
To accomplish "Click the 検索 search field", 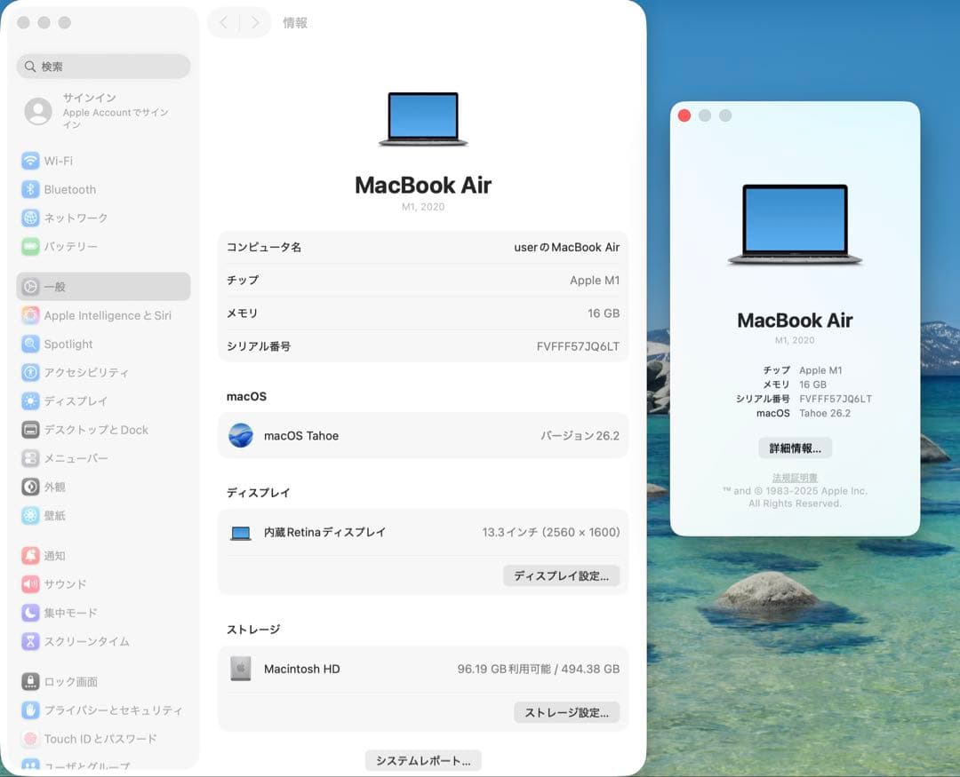I will [x=102, y=67].
